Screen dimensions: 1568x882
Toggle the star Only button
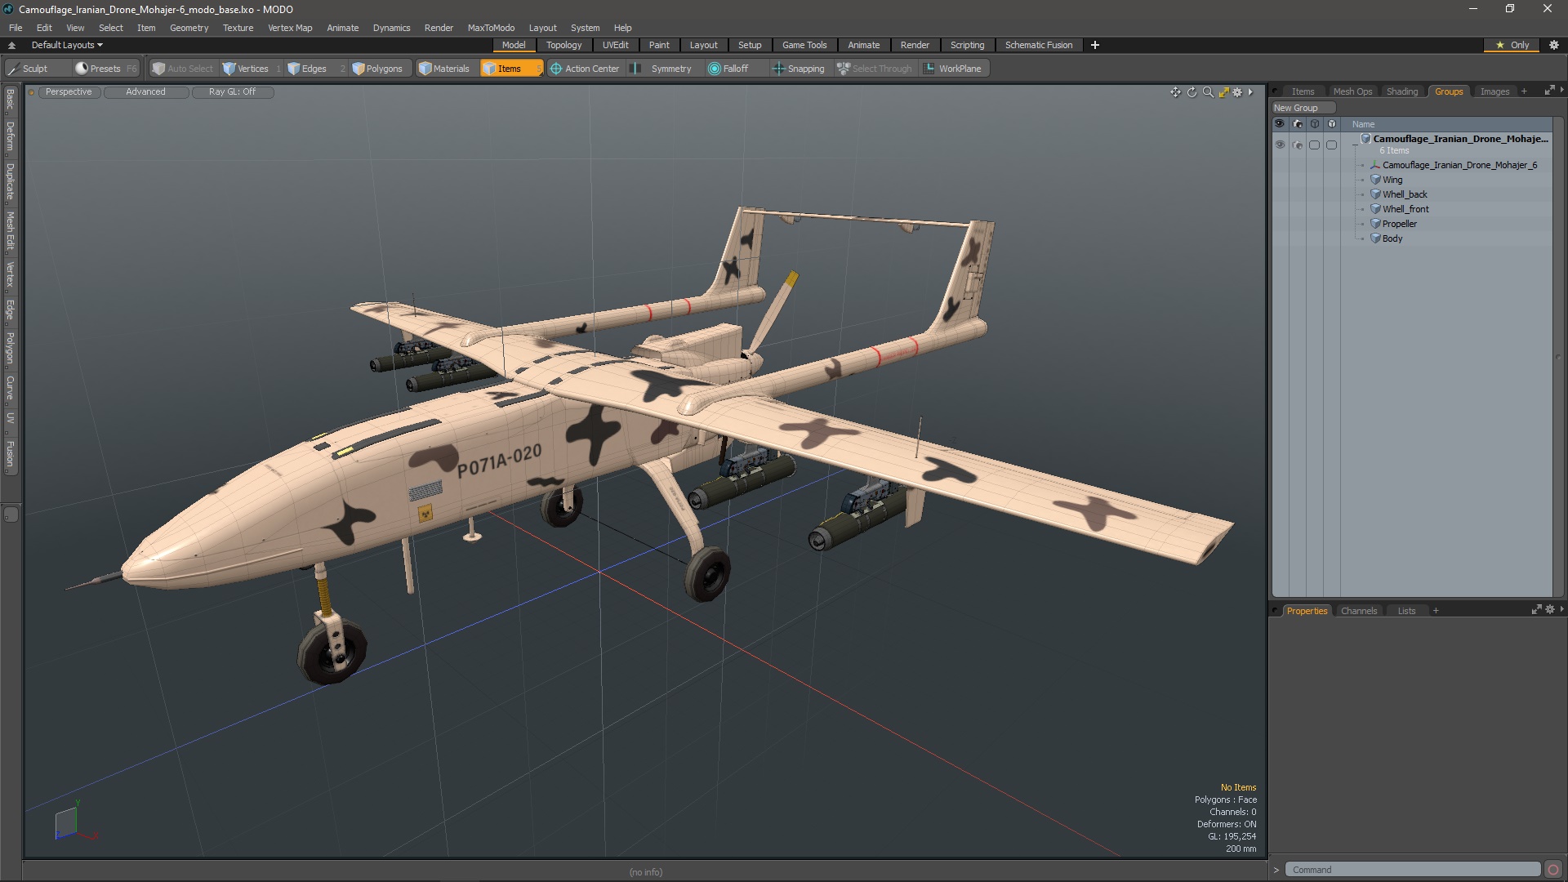coord(1512,45)
